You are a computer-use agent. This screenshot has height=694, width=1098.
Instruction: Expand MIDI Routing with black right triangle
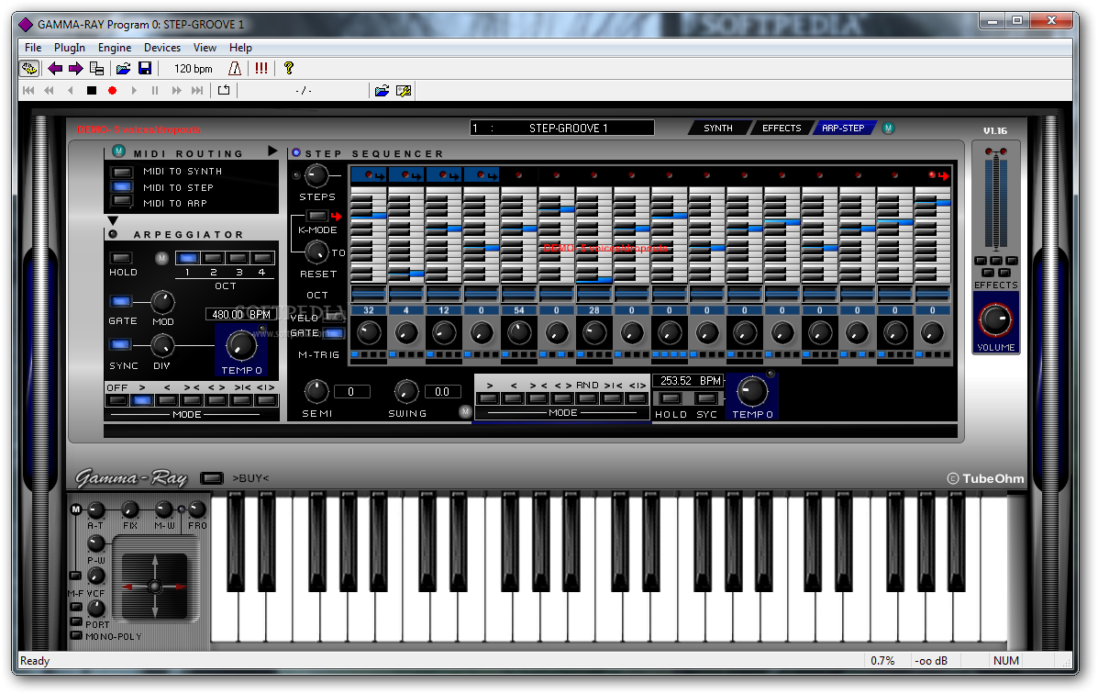click(x=272, y=151)
